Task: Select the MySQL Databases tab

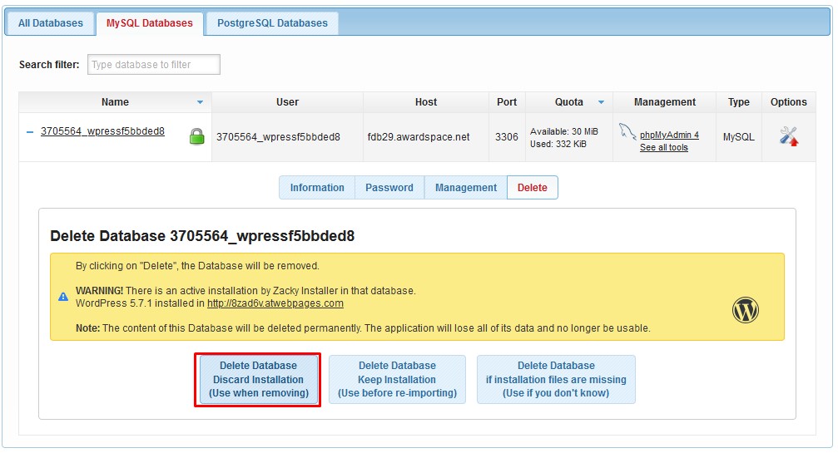Action: pyautogui.click(x=150, y=23)
